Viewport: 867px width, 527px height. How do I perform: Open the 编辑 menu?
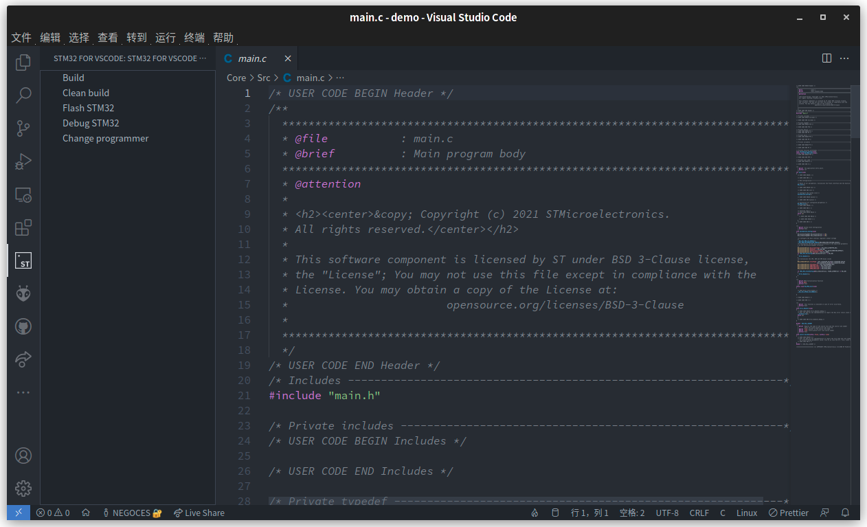point(50,38)
